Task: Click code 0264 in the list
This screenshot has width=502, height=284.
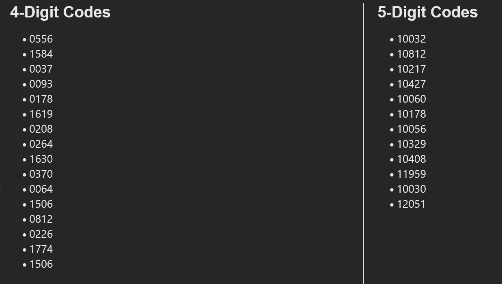Action: (41, 144)
